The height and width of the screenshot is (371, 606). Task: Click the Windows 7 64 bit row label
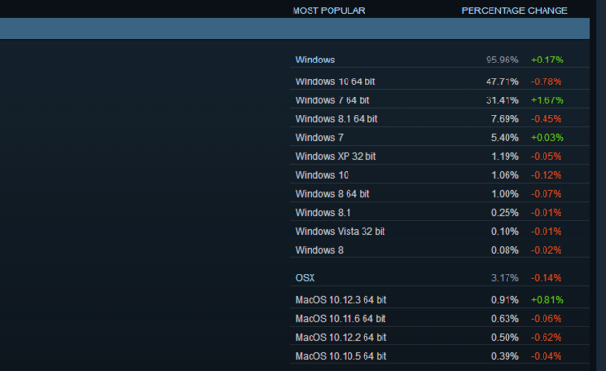tap(332, 100)
